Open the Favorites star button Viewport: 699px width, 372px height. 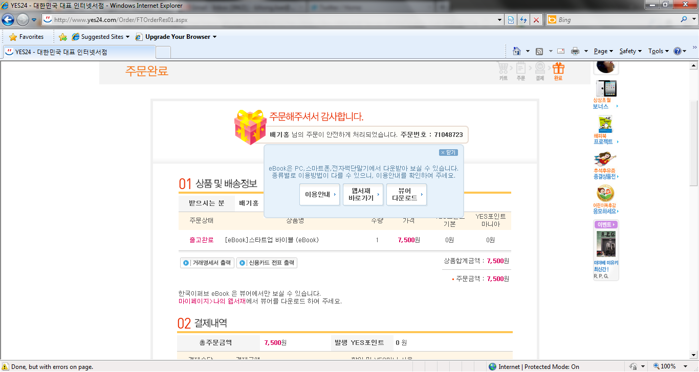click(x=27, y=37)
